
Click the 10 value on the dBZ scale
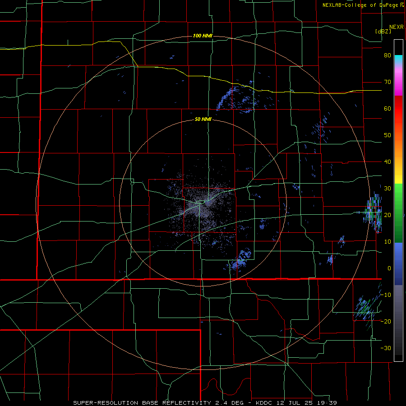pos(388,242)
